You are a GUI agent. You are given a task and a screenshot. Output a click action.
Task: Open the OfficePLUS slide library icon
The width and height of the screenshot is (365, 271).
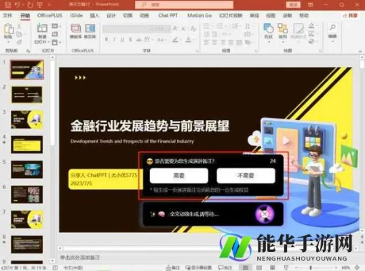[x=90, y=28]
